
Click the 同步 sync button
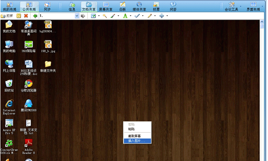click(x=47, y=7)
